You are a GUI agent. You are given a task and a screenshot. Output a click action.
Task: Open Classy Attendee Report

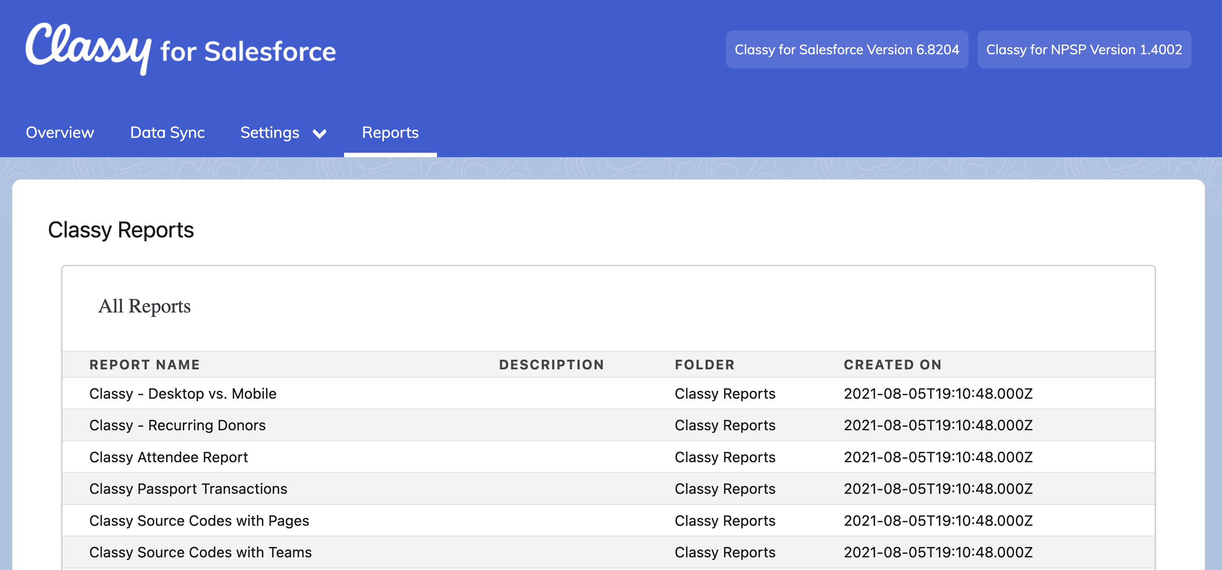tap(168, 457)
